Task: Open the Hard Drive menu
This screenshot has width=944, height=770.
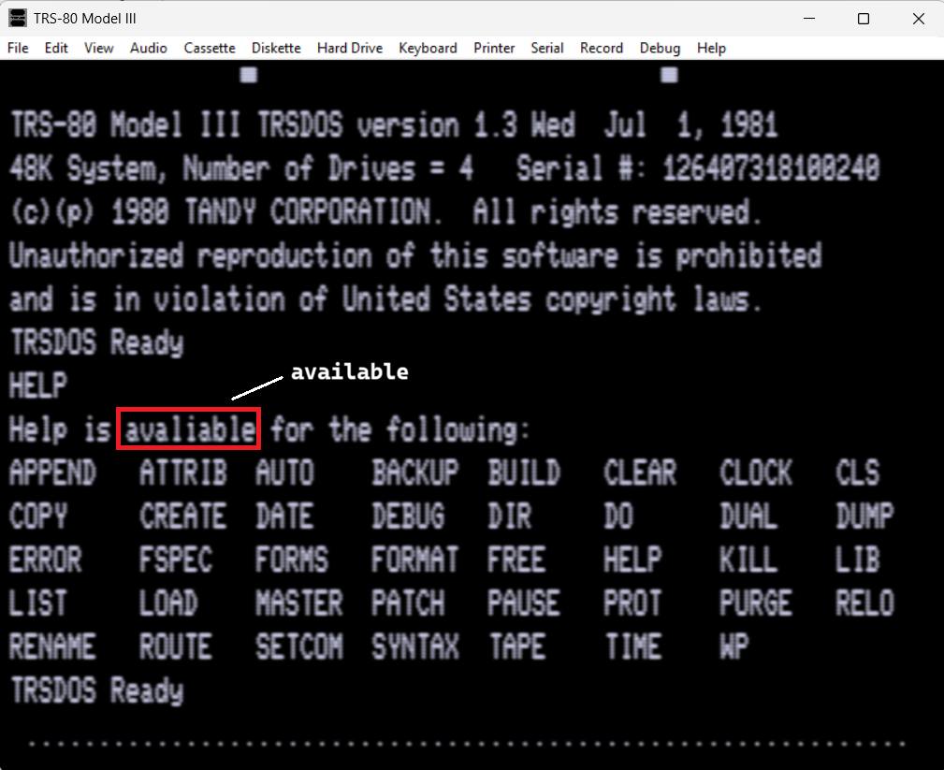Action: [350, 48]
